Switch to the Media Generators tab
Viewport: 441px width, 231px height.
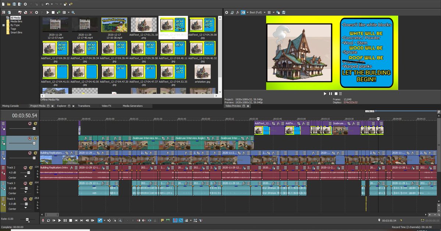coord(133,106)
